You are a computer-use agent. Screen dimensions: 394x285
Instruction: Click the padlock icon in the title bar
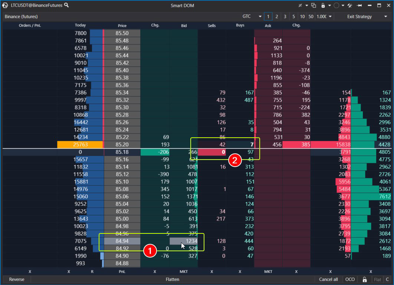coord(323,6)
